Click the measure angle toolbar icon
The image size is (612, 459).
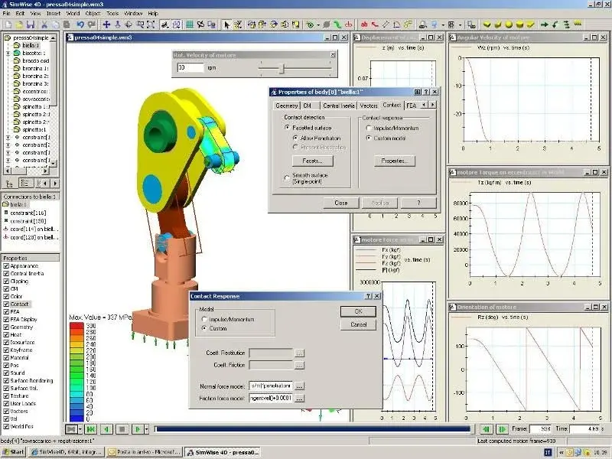[x=397, y=24]
